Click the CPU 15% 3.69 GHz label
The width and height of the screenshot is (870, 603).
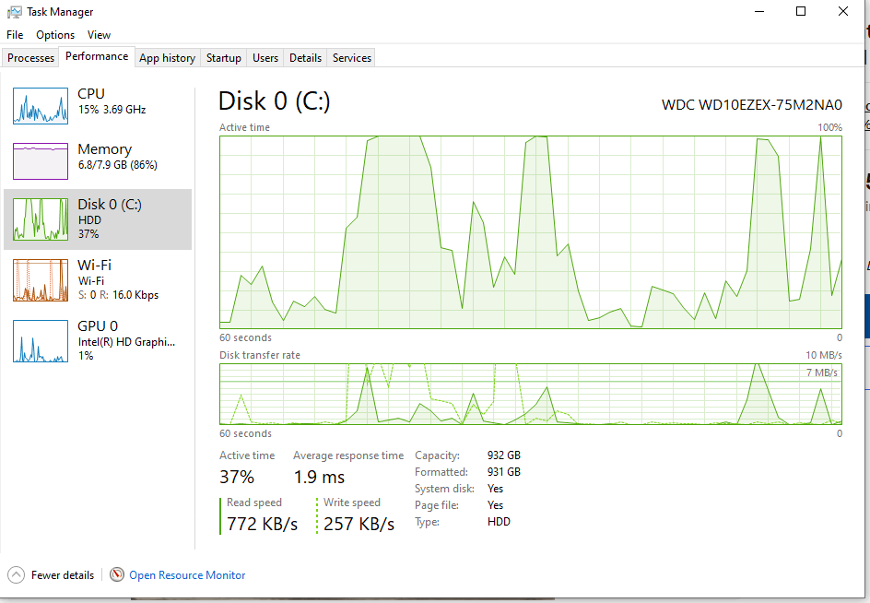coord(112,101)
